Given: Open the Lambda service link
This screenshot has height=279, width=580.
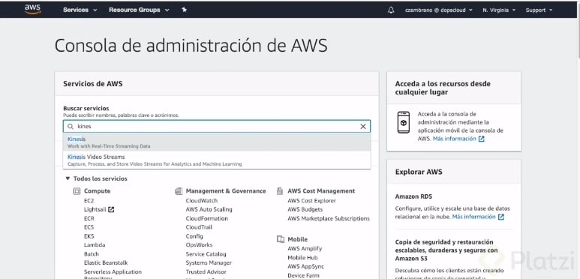Looking at the screenshot, I should point(95,245).
